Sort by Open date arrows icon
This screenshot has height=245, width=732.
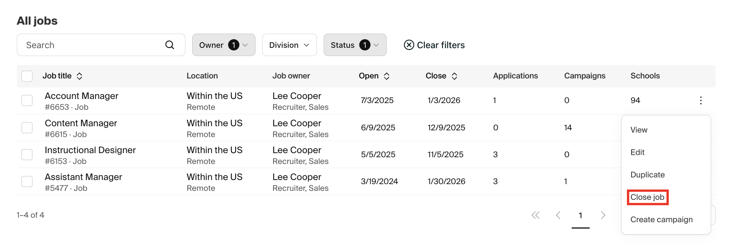click(x=387, y=76)
